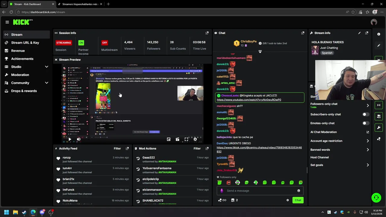The image size is (386, 217).
Task: Open Activity Feed Filter dropdown
Action: 117,148
